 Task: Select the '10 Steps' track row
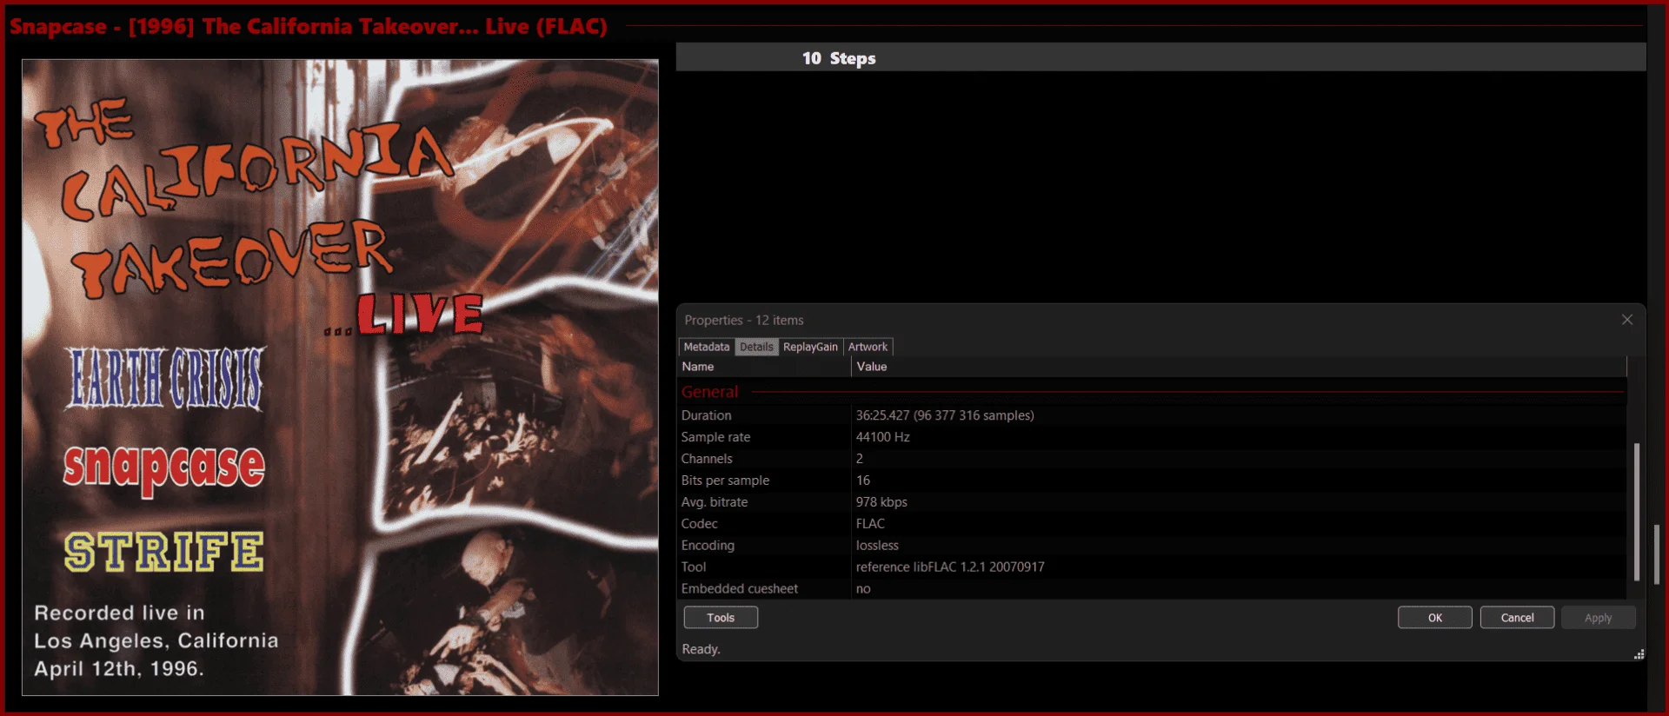tap(1160, 57)
